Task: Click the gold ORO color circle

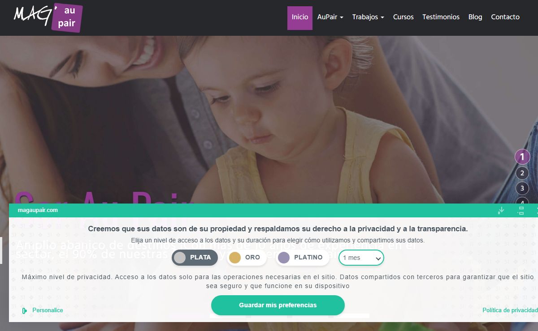Action: [x=235, y=258]
